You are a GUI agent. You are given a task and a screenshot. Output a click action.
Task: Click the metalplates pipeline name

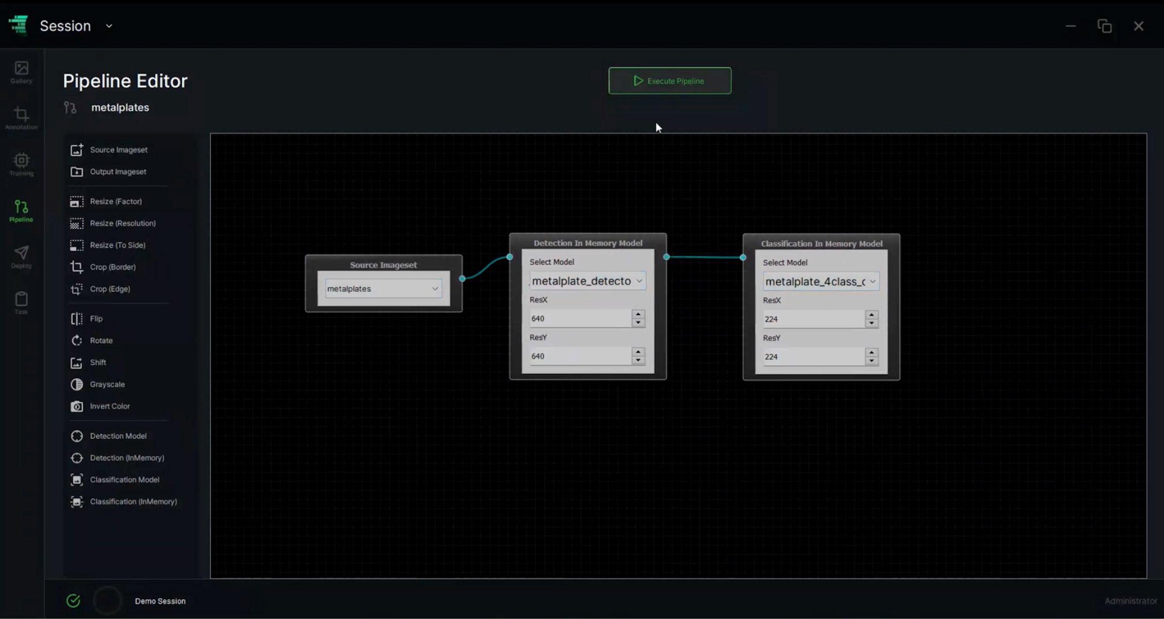pos(120,108)
